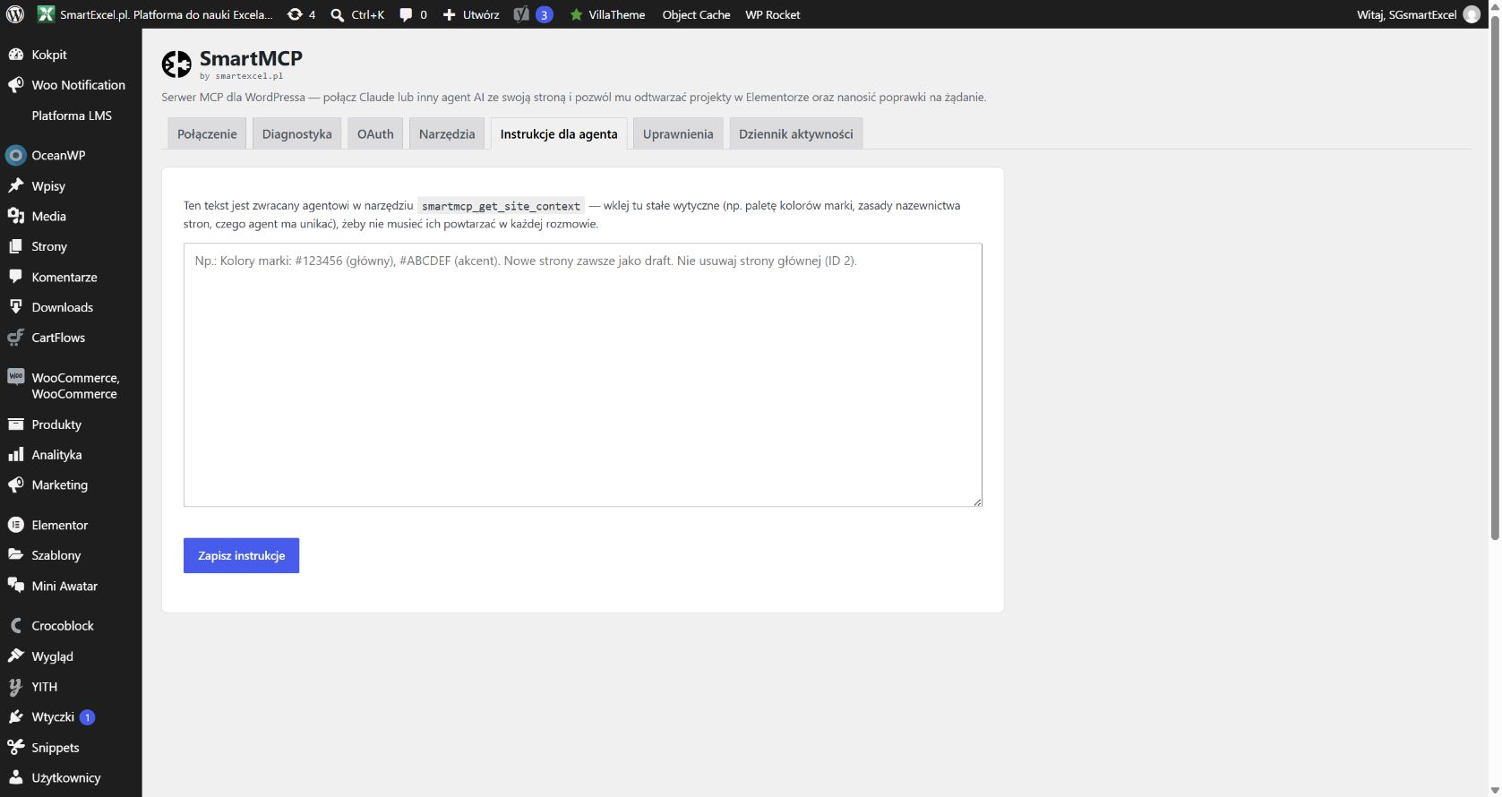1502x797 pixels.
Task: Click the Wpisy pin icon
Action: point(15,185)
